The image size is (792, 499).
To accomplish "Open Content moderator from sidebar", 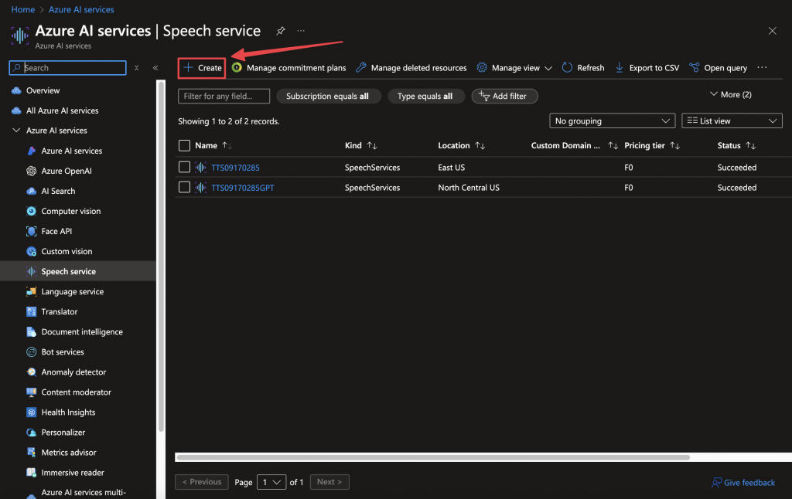I will 77,392.
